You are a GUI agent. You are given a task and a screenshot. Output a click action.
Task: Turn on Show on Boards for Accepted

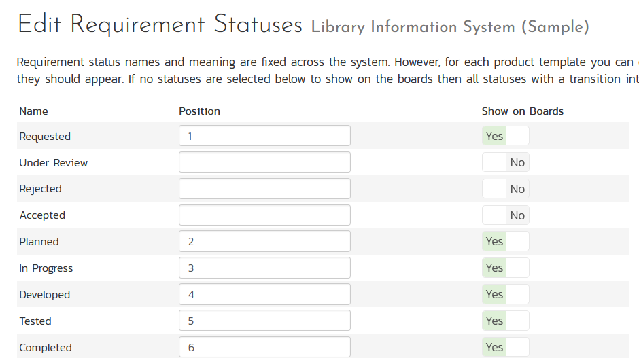pyautogui.click(x=505, y=215)
